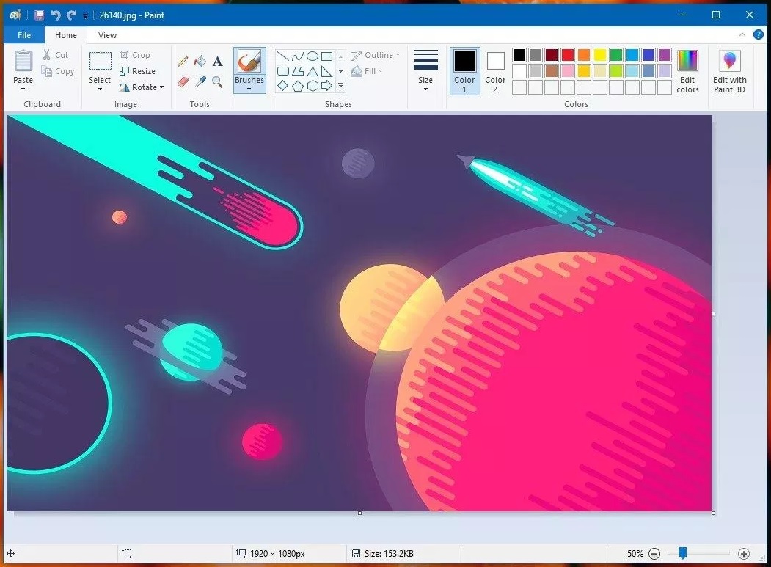
Task: Pick the yellow color swatch
Action: [600, 55]
